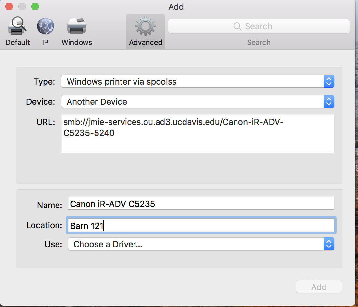The image size is (358, 307).
Task: Open the Device dropdown menu
Action: pyautogui.click(x=198, y=101)
